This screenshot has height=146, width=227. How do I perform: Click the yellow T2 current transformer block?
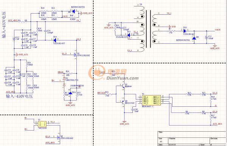tap(42, 124)
